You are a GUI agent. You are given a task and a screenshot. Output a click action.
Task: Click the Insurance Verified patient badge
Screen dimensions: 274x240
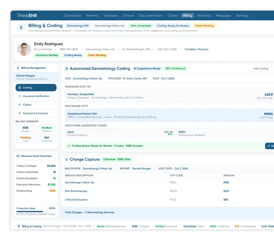(47, 55)
